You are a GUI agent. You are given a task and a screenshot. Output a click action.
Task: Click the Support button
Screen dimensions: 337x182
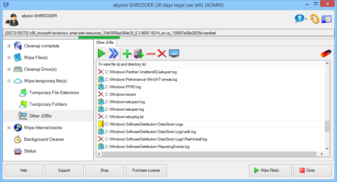pyautogui.click(x=64, y=170)
